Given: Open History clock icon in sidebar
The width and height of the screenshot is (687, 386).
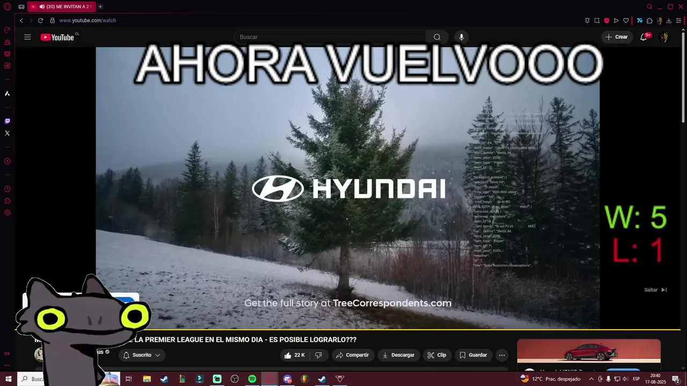Looking at the screenshot, I should coord(7,189).
